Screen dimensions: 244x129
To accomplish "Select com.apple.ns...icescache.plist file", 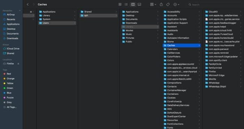I will (x=223, y=42).
